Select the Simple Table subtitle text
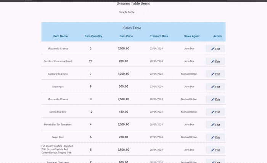This screenshot has height=163, width=267. pos(127,12)
